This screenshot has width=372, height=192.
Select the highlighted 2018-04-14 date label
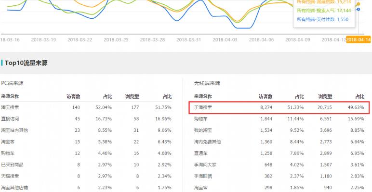pos(358,39)
